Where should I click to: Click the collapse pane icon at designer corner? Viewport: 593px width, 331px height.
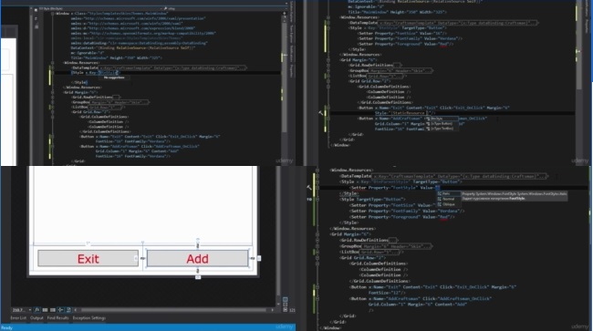[286, 309]
